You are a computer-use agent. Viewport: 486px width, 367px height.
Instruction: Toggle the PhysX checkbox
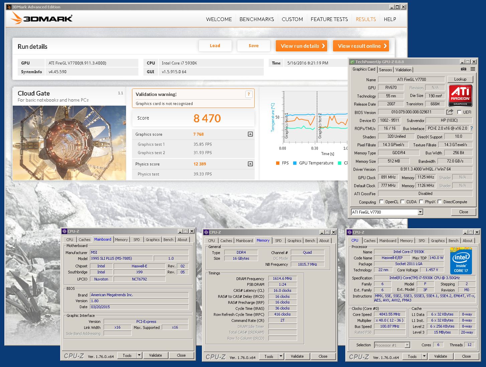point(421,202)
